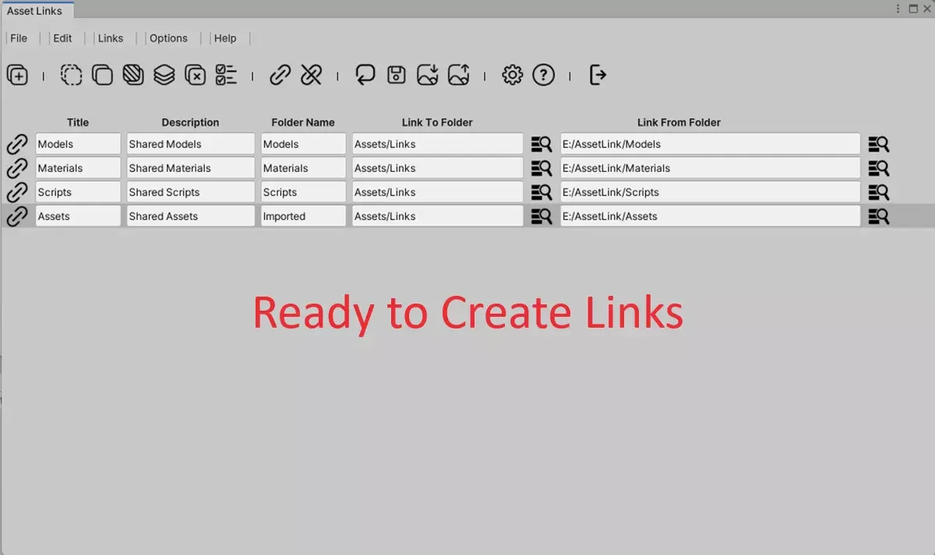Browse Link From Folder for E:/AssetLink/Materials
The height and width of the screenshot is (555, 935).
click(x=879, y=168)
